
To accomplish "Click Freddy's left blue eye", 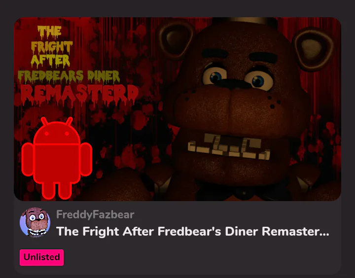I will (214, 75).
